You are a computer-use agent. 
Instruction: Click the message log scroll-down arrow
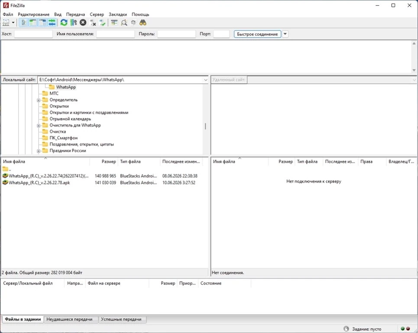tap(414, 70)
